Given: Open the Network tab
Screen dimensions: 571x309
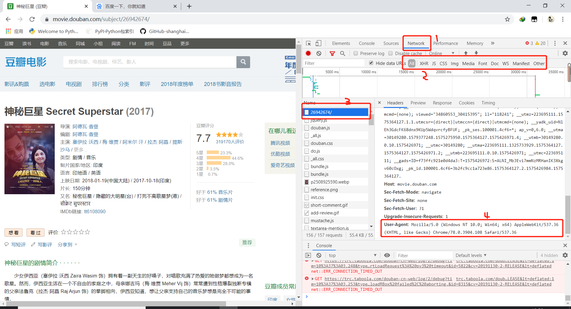Looking at the screenshot, I should pos(416,43).
